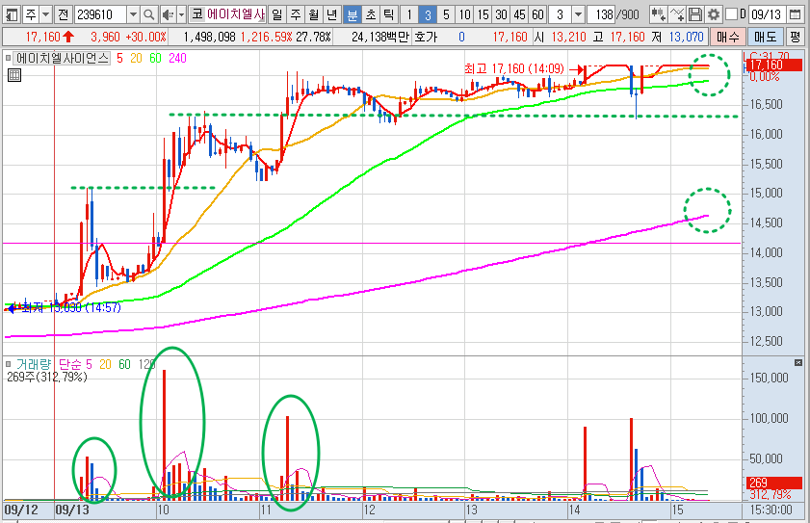Switch to yearly chart tab 년
Viewport: 810px width, 523px height.
332,14
